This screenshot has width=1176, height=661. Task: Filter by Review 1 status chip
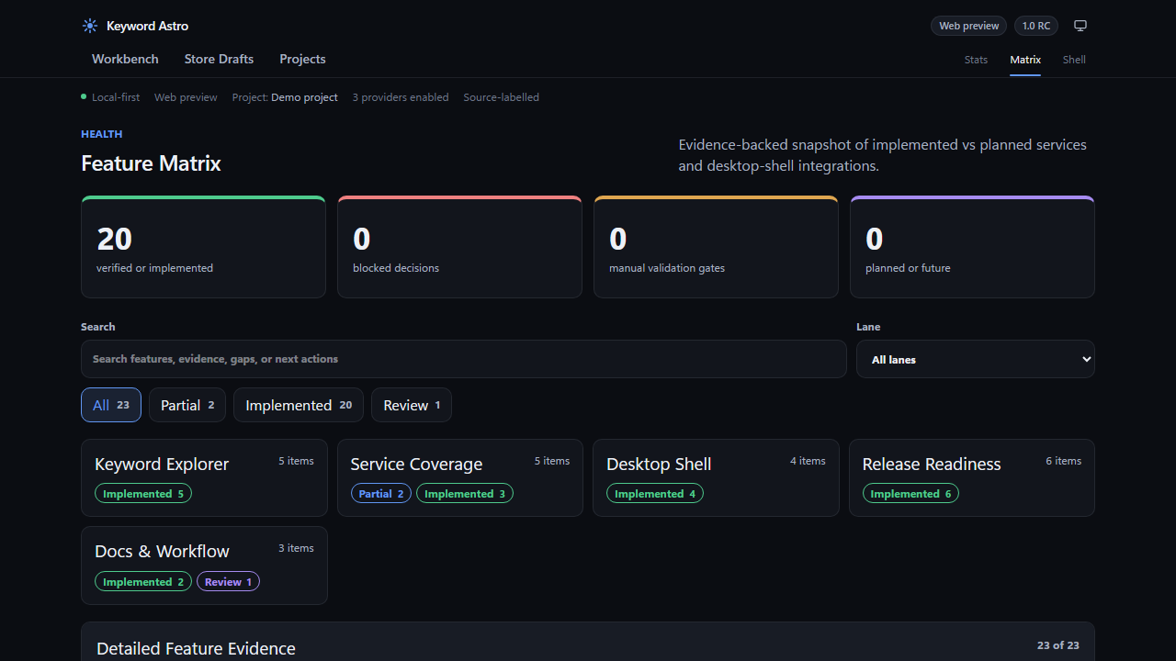pyautogui.click(x=412, y=405)
